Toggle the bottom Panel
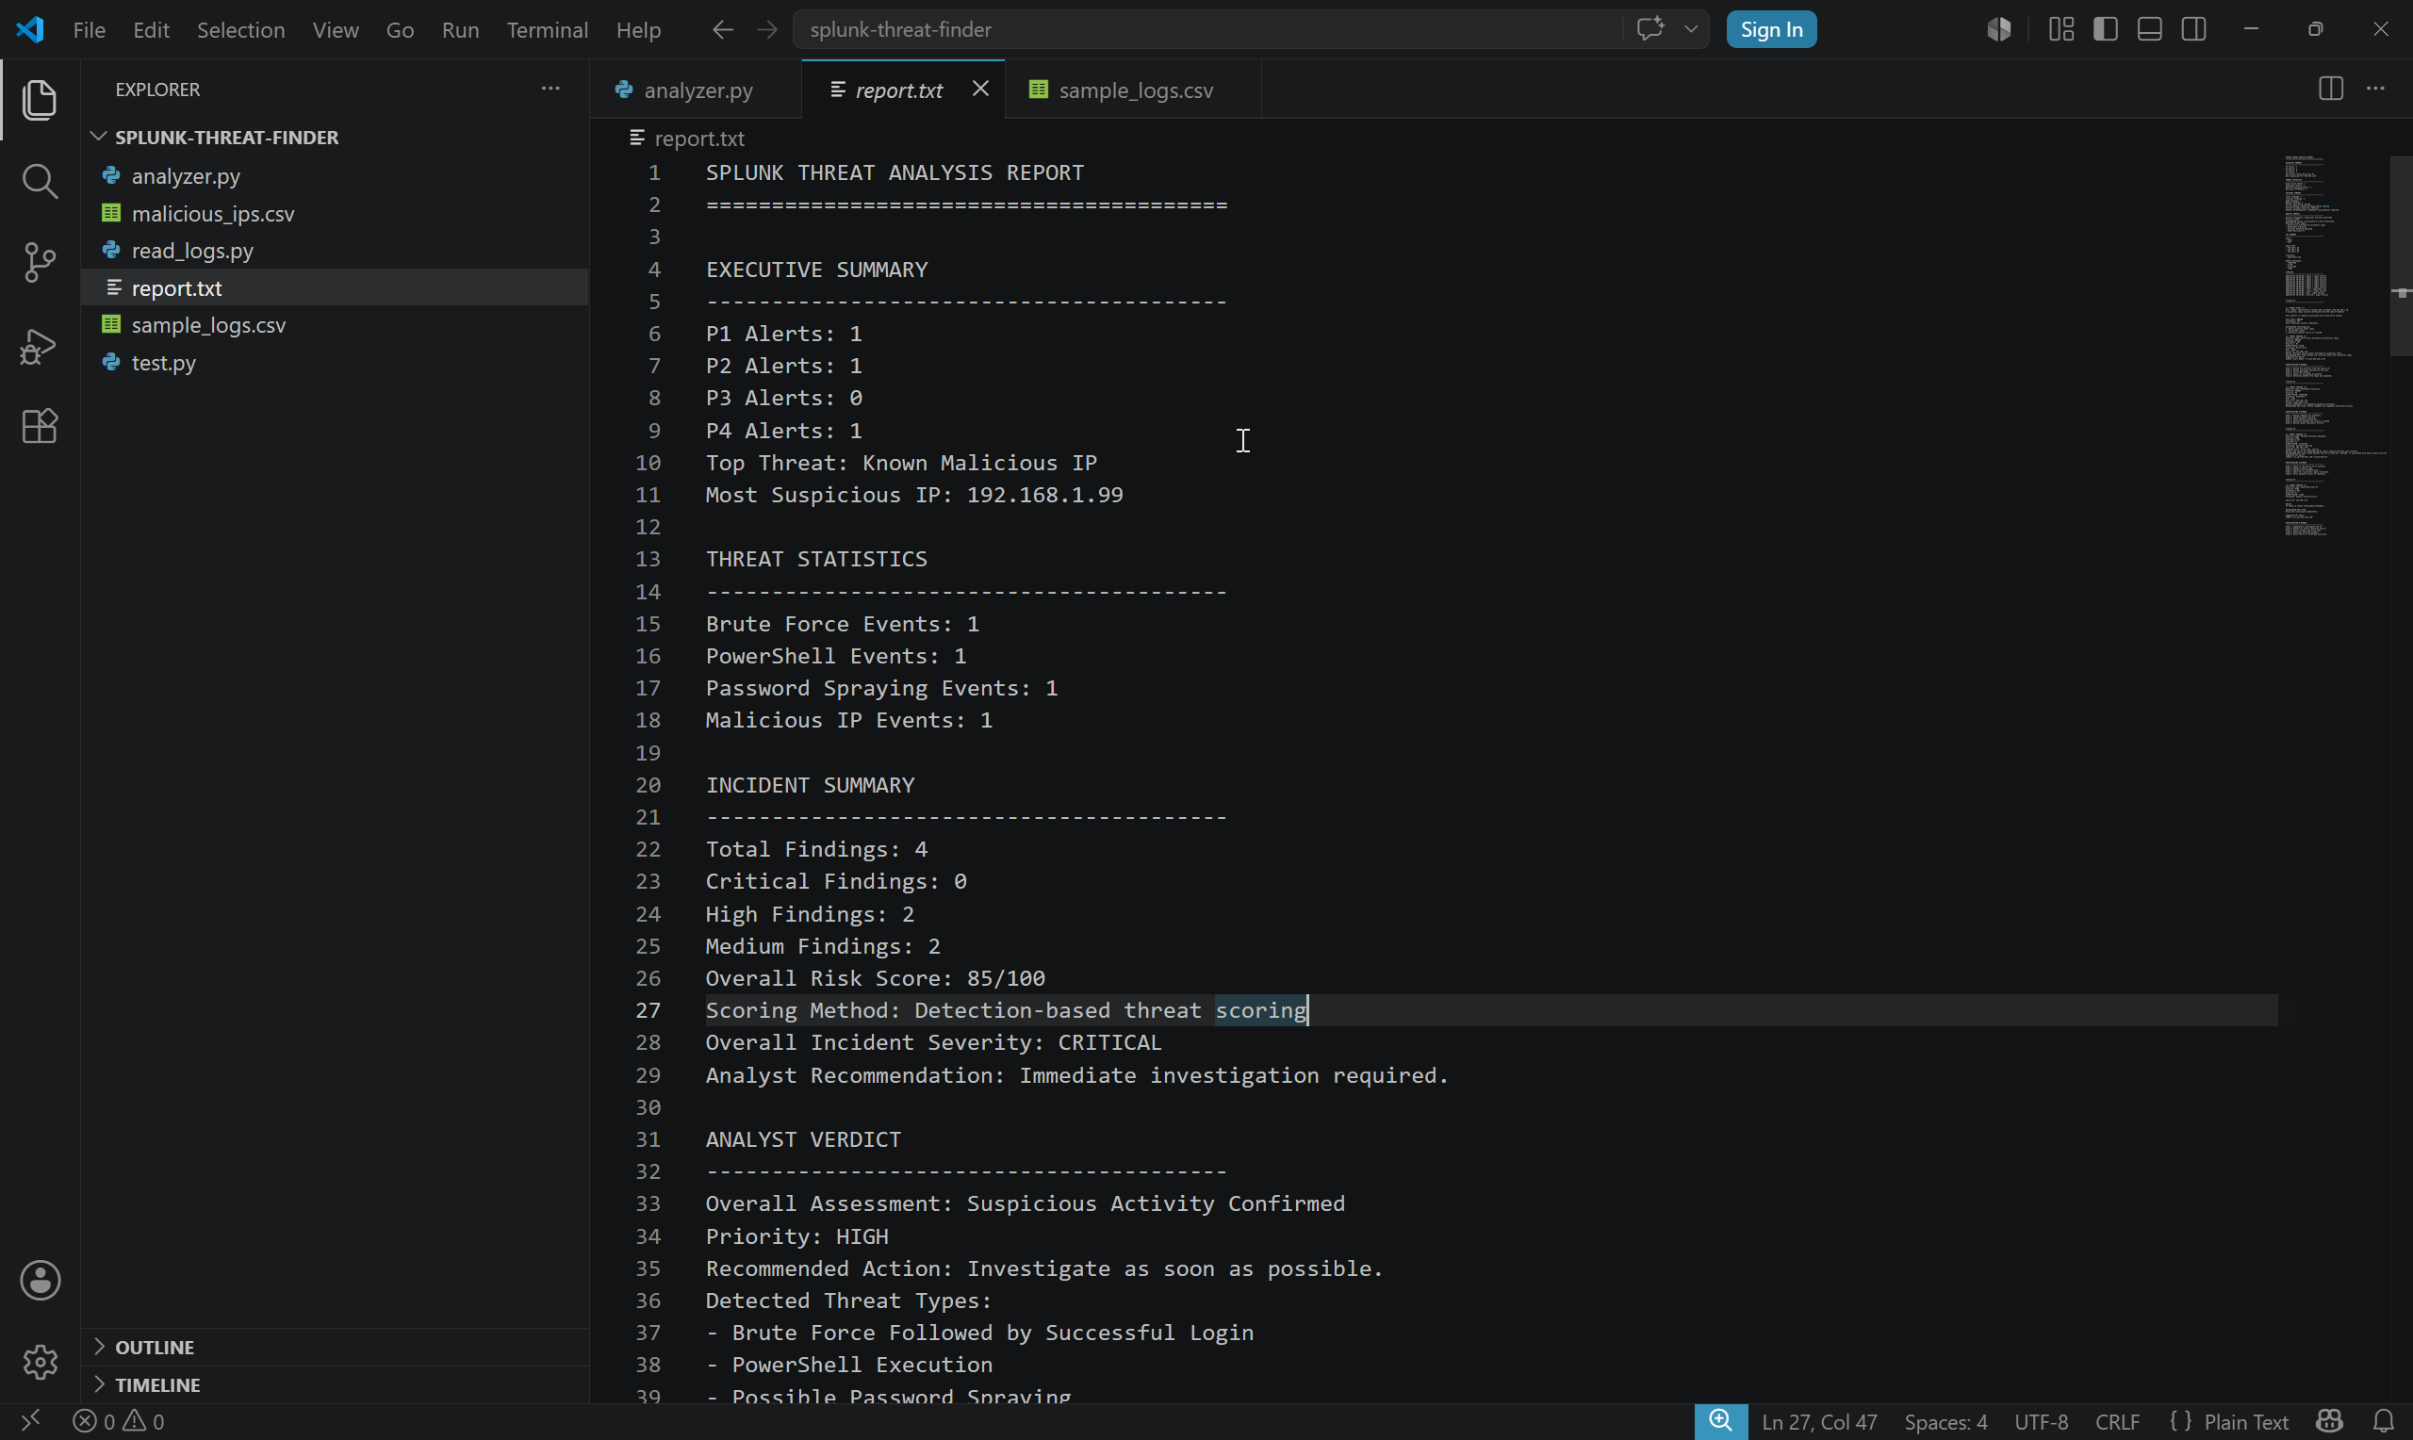 coord(2149,30)
